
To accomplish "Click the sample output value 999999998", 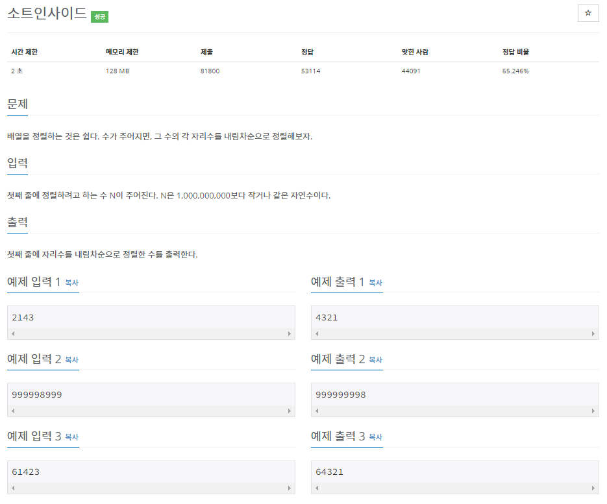I will coord(341,394).
